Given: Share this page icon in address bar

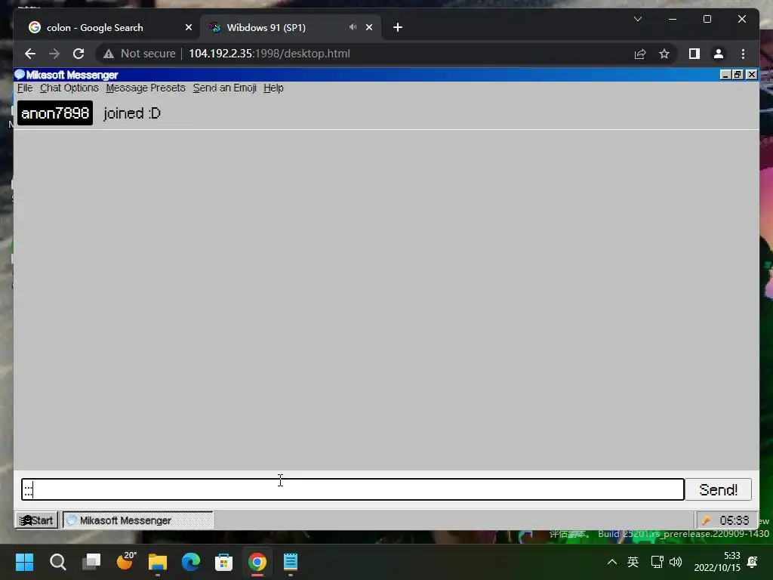Looking at the screenshot, I should click(x=640, y=54).
